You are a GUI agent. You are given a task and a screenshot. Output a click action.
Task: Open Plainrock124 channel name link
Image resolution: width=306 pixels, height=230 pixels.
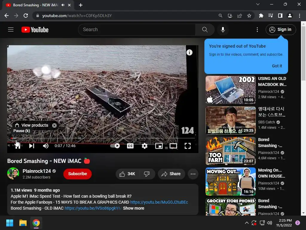point(37,171)
